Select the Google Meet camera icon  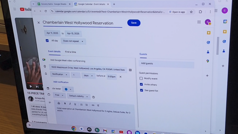(x=44, y=60)
